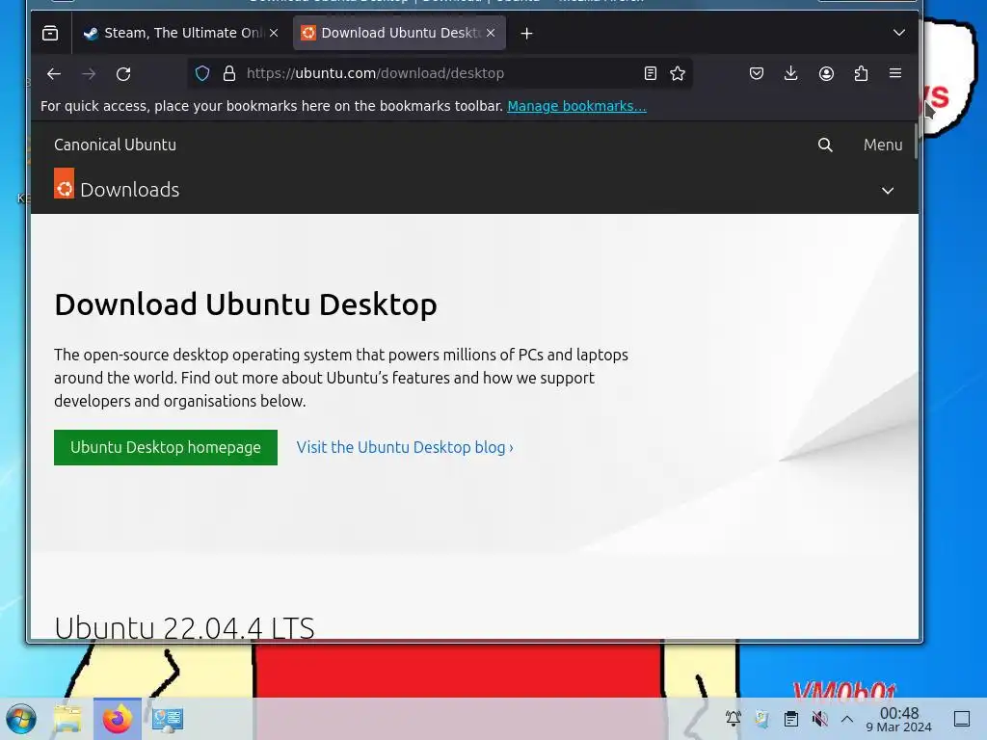This screenshot has height=740, width=987.
Task: Reload the current page
Action: click(x=123, y=73)
